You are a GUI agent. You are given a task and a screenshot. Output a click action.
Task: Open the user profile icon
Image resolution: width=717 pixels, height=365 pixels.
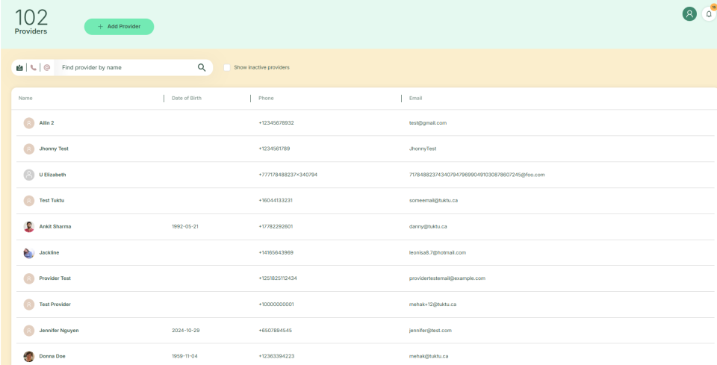click(689, 14)
